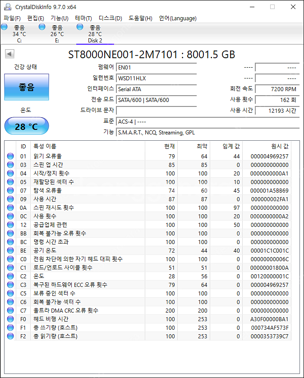
Task: Open the 파일(F) menu
Action: click(12, 18)
